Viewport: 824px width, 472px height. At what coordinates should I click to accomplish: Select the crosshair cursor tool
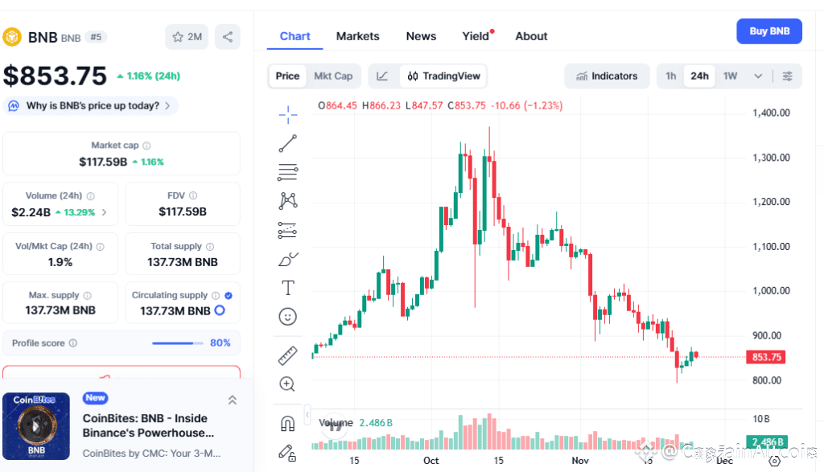287,114
